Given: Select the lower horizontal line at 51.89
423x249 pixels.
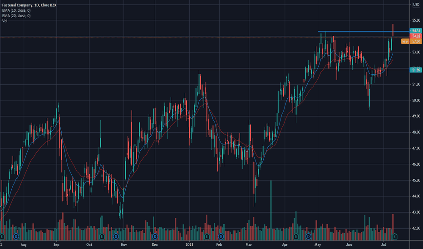Looking at the screenshot, I should click(300, 70).
